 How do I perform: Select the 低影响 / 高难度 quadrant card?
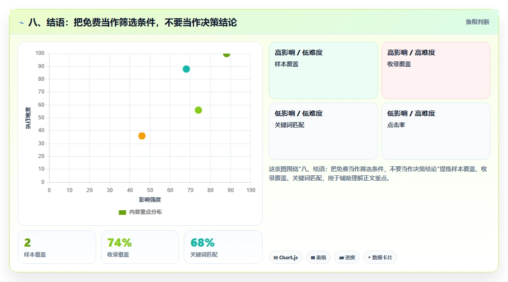(436, 131)
